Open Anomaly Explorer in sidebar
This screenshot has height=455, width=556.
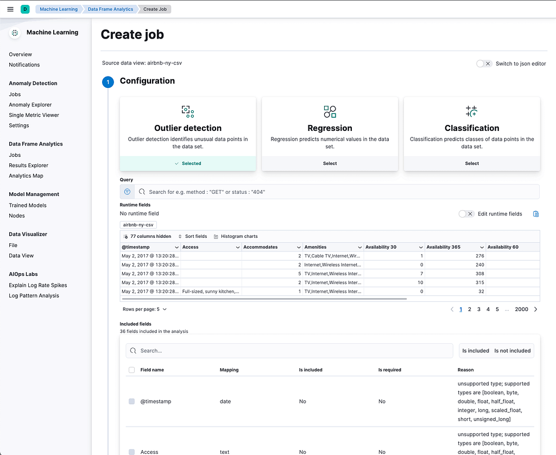click(x=30, y=105)
